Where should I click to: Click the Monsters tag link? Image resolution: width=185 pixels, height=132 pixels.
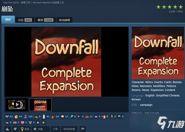coord(146,86)
